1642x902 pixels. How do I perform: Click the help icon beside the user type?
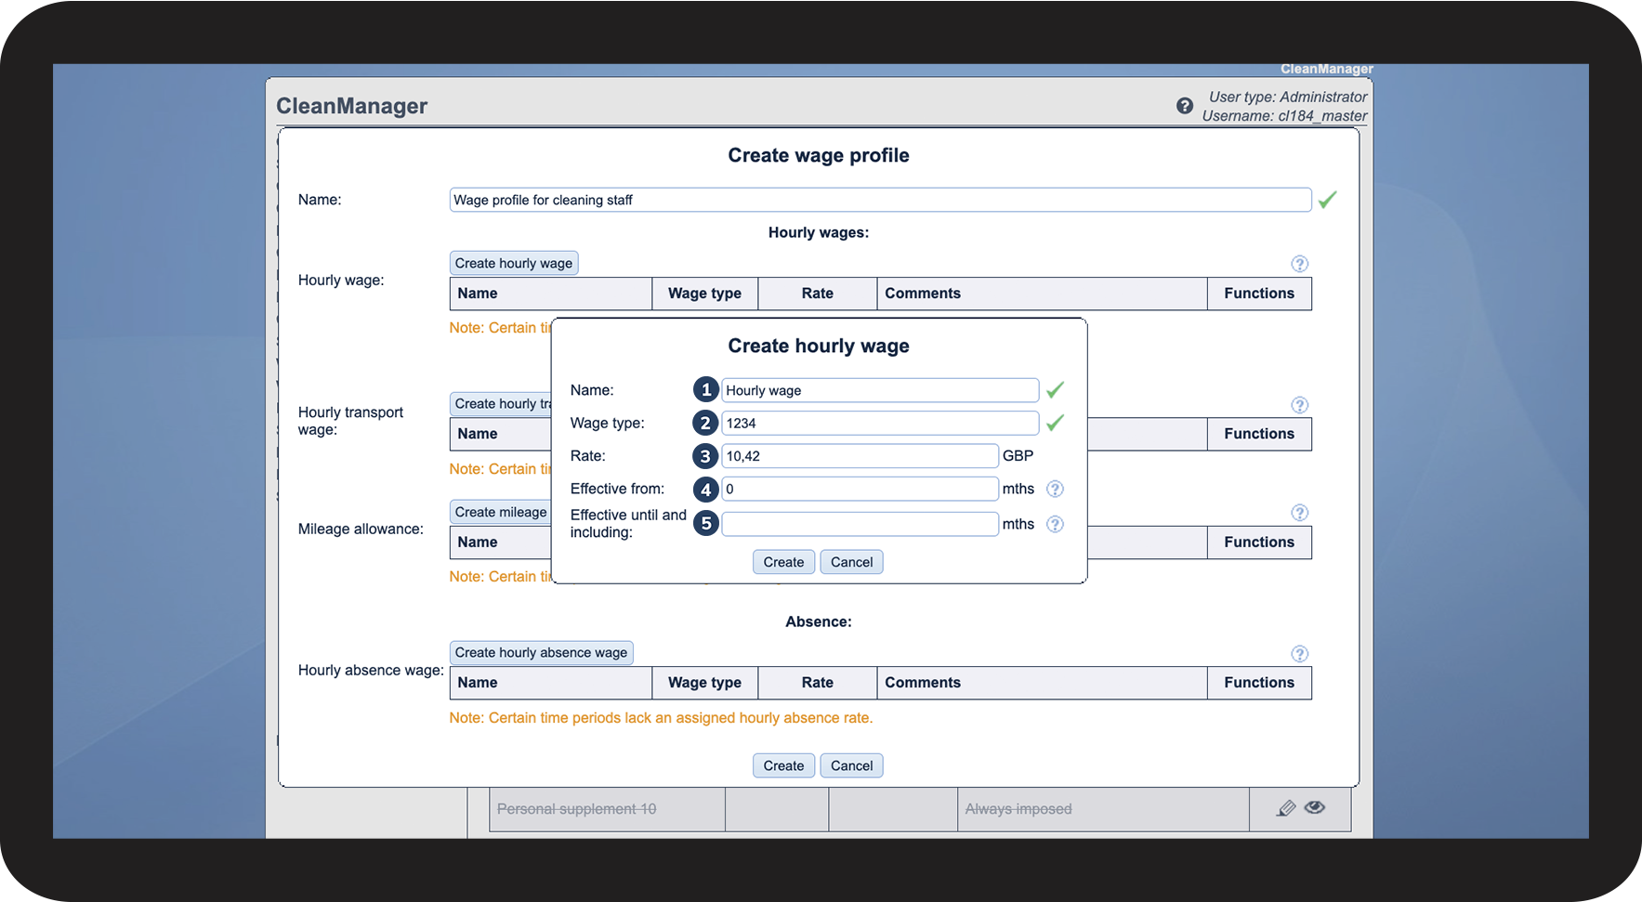point(1184,106)
